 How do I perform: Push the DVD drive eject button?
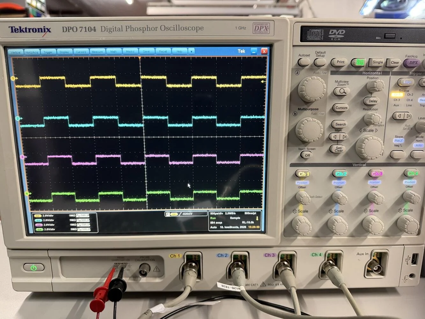tap(389, 36)
